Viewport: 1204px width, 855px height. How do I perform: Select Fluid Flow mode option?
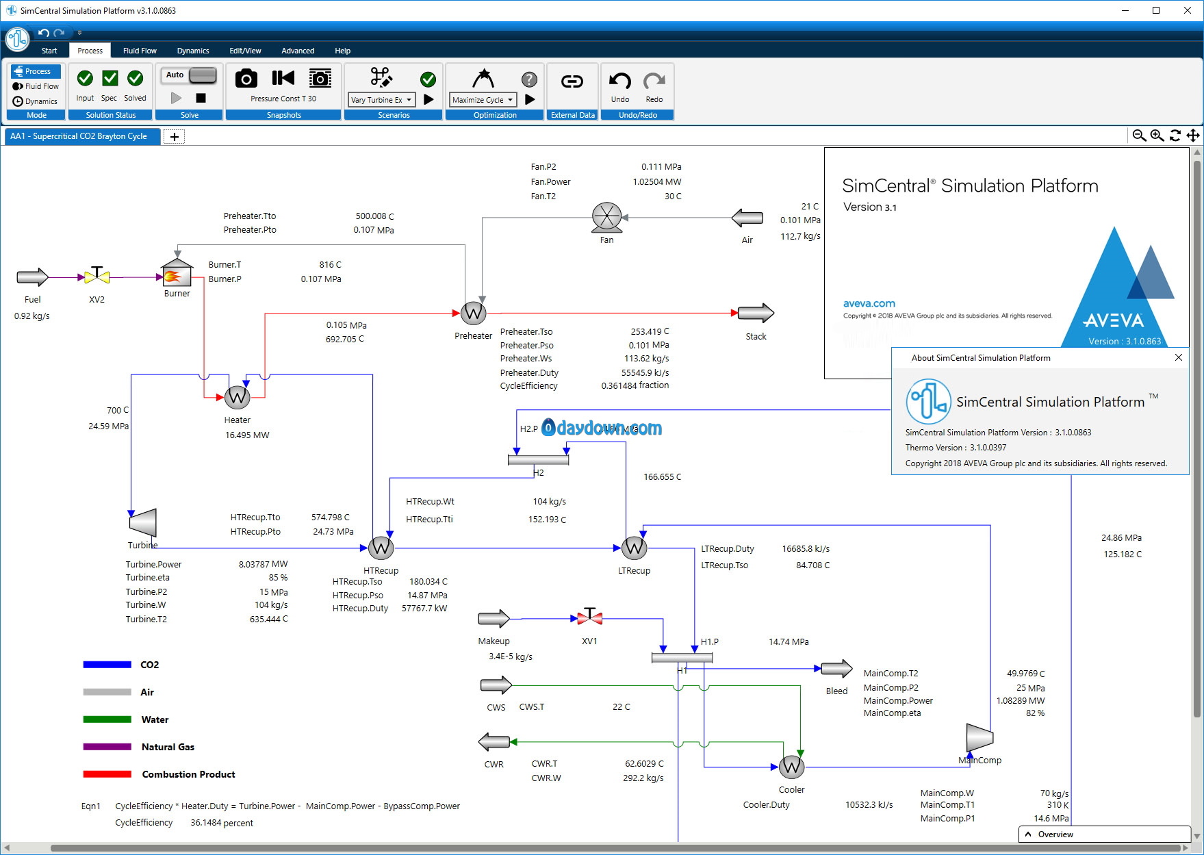coord(36,86)
